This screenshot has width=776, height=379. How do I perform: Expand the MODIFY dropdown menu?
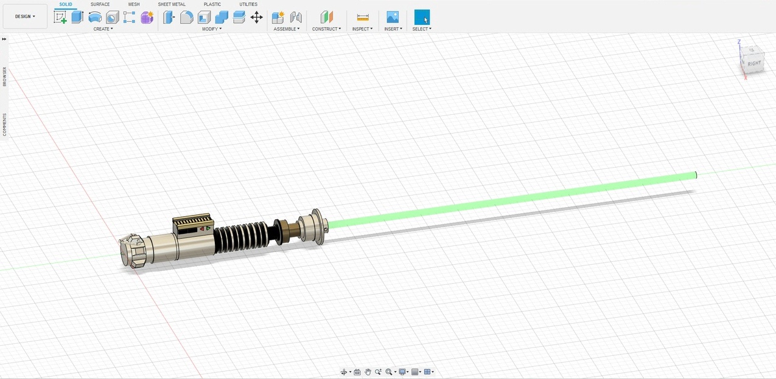click(212, 29)
